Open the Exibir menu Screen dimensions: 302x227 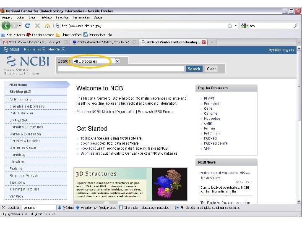(x=32, y=17)
